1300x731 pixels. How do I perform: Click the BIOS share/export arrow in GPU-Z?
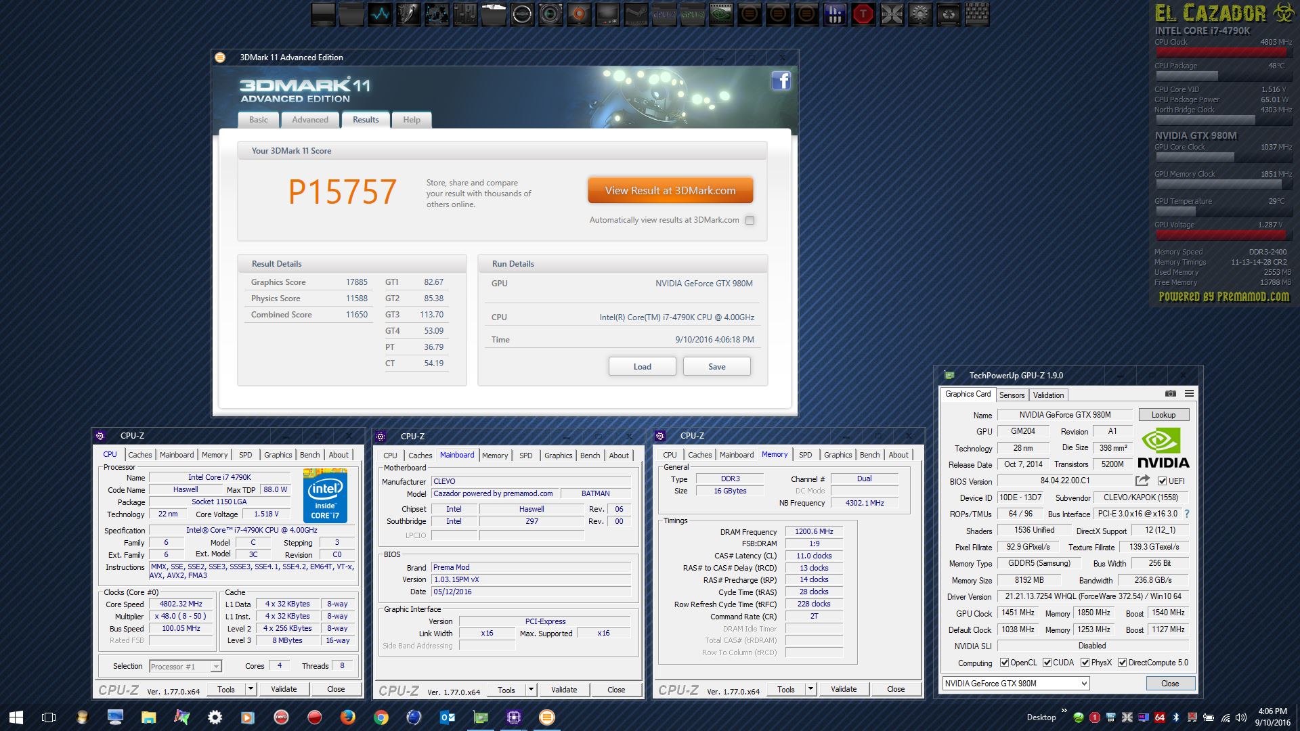pos(1142,481)
